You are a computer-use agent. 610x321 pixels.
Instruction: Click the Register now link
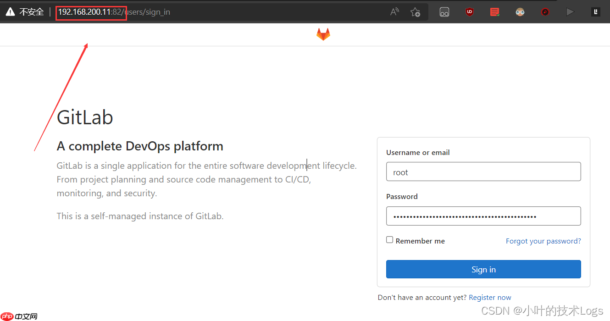click(x=490, y=297)
